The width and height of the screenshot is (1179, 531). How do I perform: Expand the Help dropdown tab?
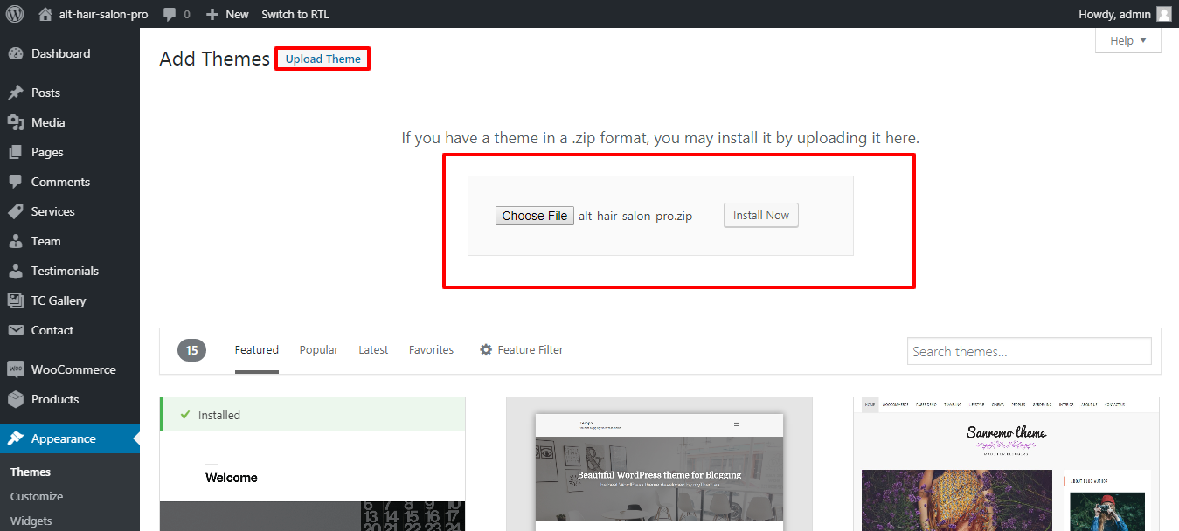(1128, 41)
